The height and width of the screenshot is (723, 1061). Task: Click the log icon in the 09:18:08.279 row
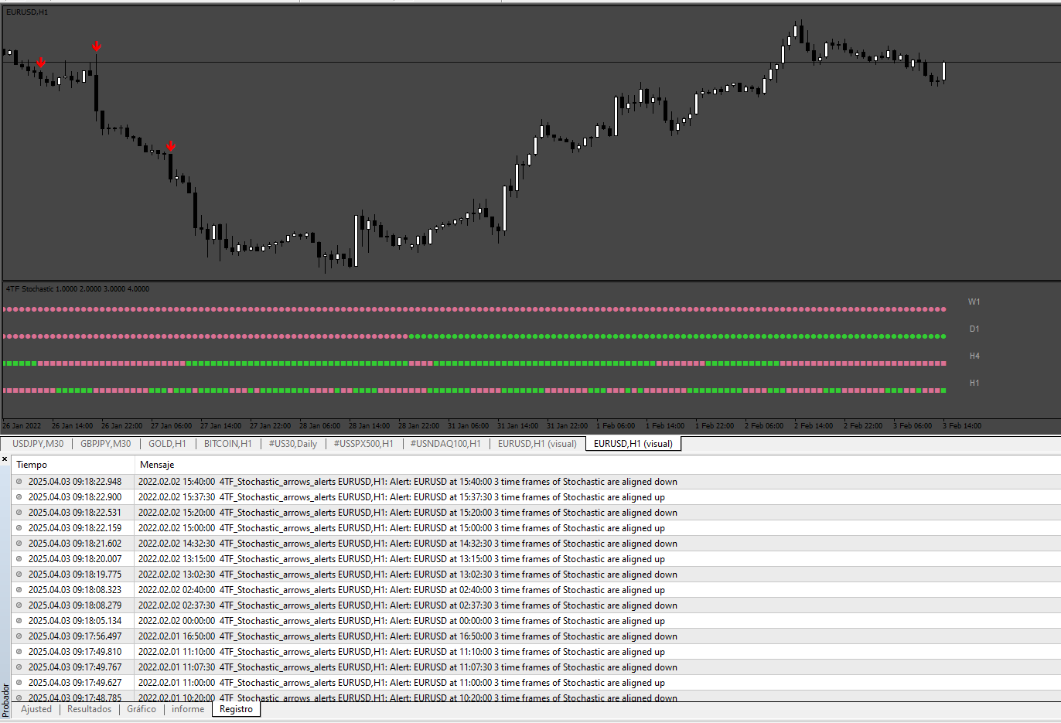[x=19, y=605]
